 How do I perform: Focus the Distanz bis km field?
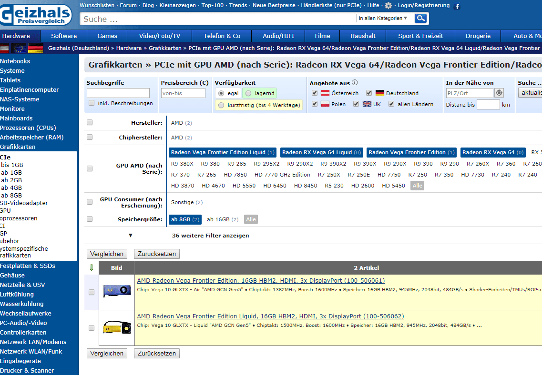click(488, 105)
